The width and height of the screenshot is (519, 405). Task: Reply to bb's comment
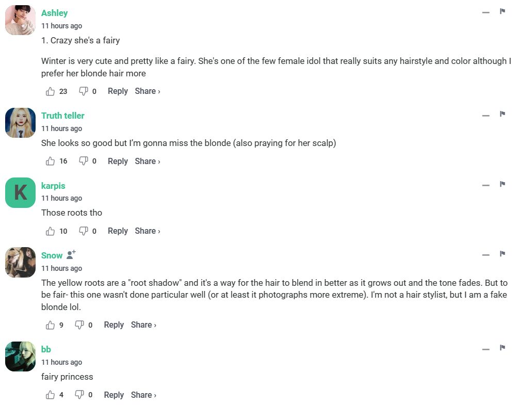[x=113, y=395]
